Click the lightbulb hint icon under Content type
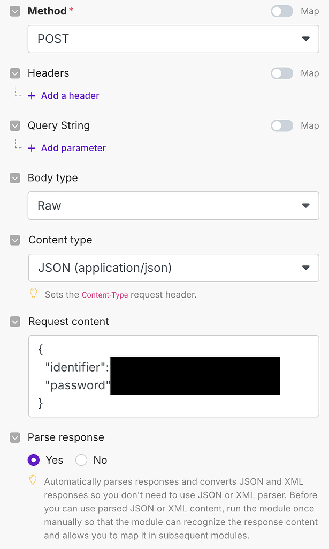The width and height of the screenshot is (329, 549). coord(33,294)
